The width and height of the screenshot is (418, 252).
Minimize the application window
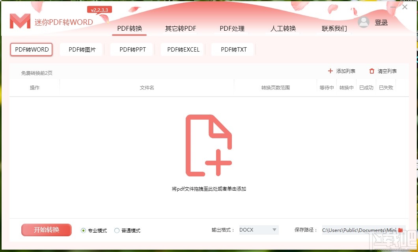(x=393, y=7)
